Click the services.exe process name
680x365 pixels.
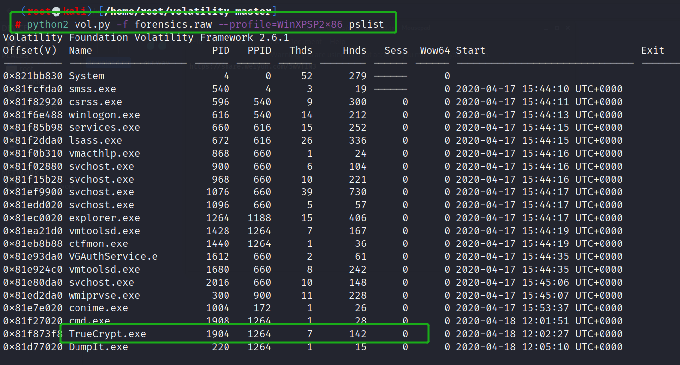[x=104, y=128]
